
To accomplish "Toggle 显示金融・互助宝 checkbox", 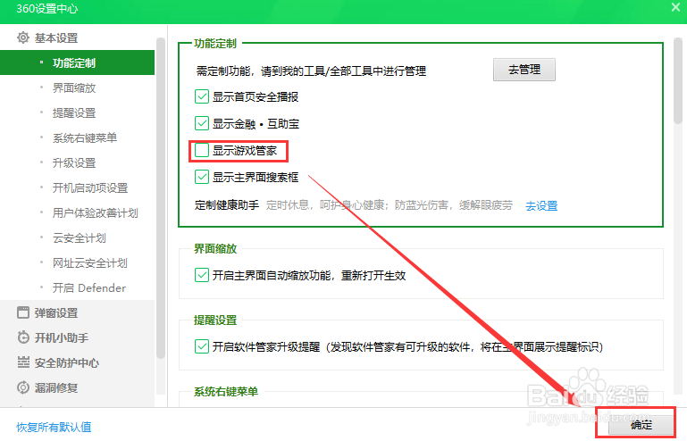I will (x=202, y=123).
